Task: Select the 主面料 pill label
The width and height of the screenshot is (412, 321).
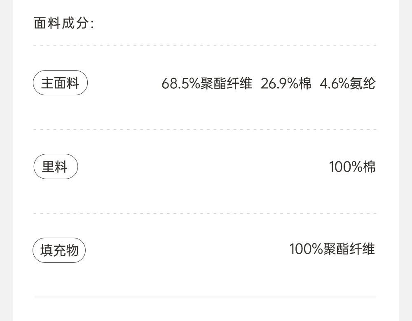Action: click(60, 83)
